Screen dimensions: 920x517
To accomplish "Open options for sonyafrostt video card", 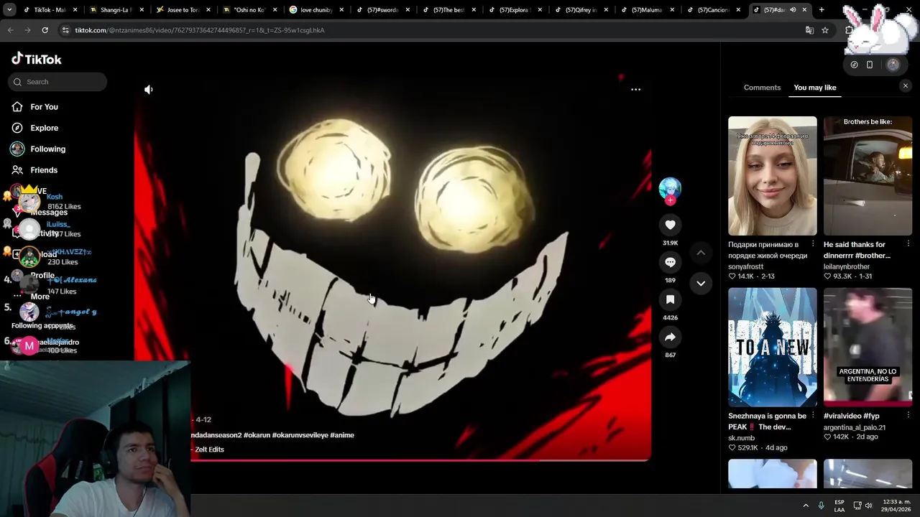I will (813, 244).
